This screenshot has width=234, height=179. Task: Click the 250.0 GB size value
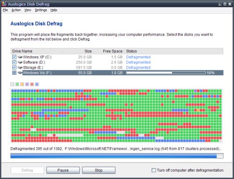coord(84,62)
